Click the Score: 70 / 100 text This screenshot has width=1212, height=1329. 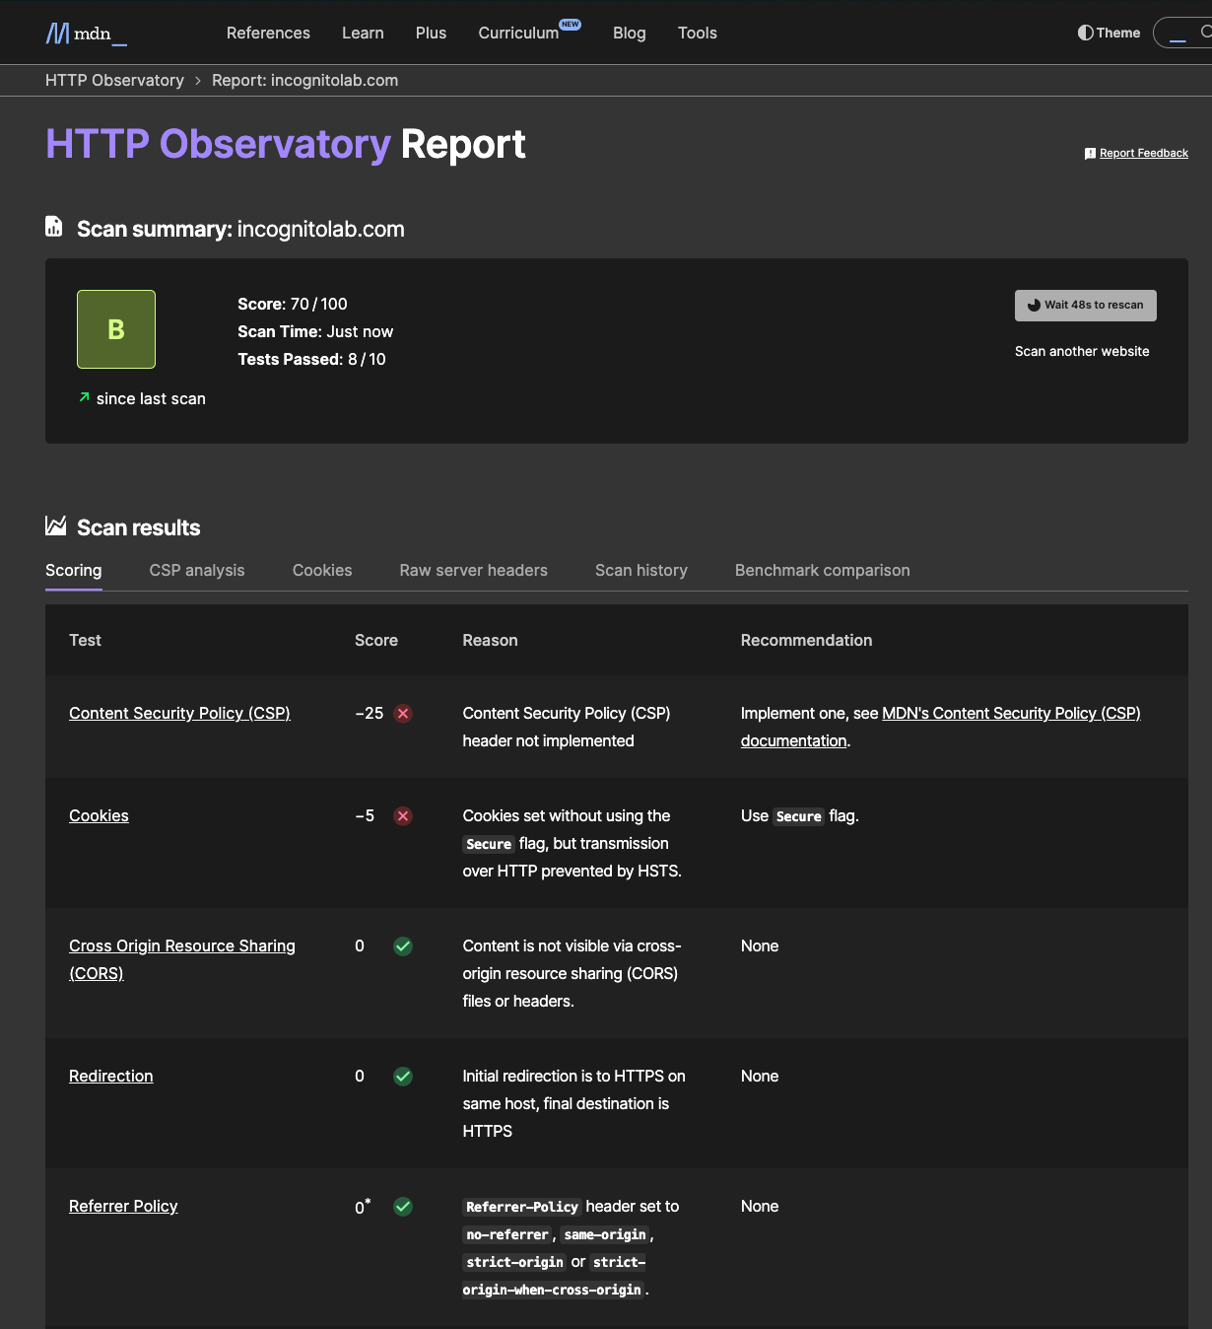tap(293, 304)
